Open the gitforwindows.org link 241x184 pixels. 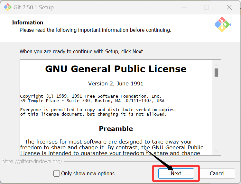click(x=32, y=161)
